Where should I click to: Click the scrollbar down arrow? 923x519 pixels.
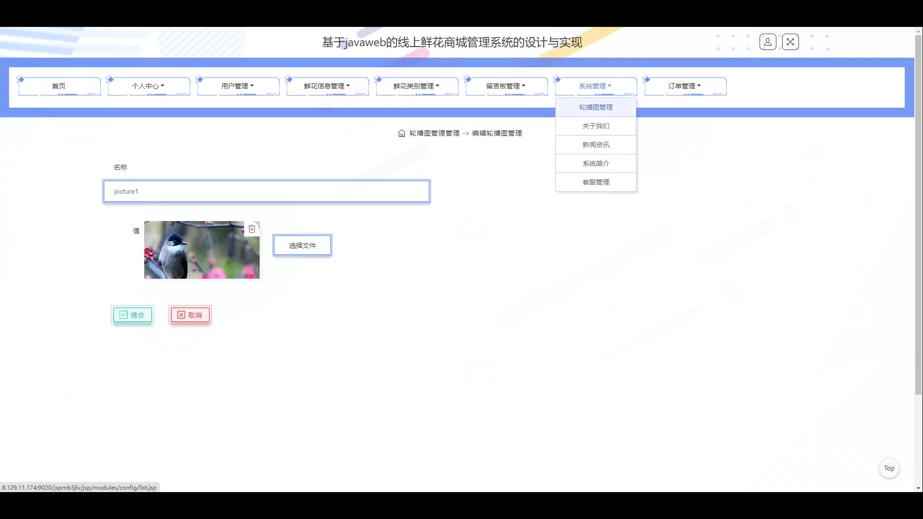point(918,488)
